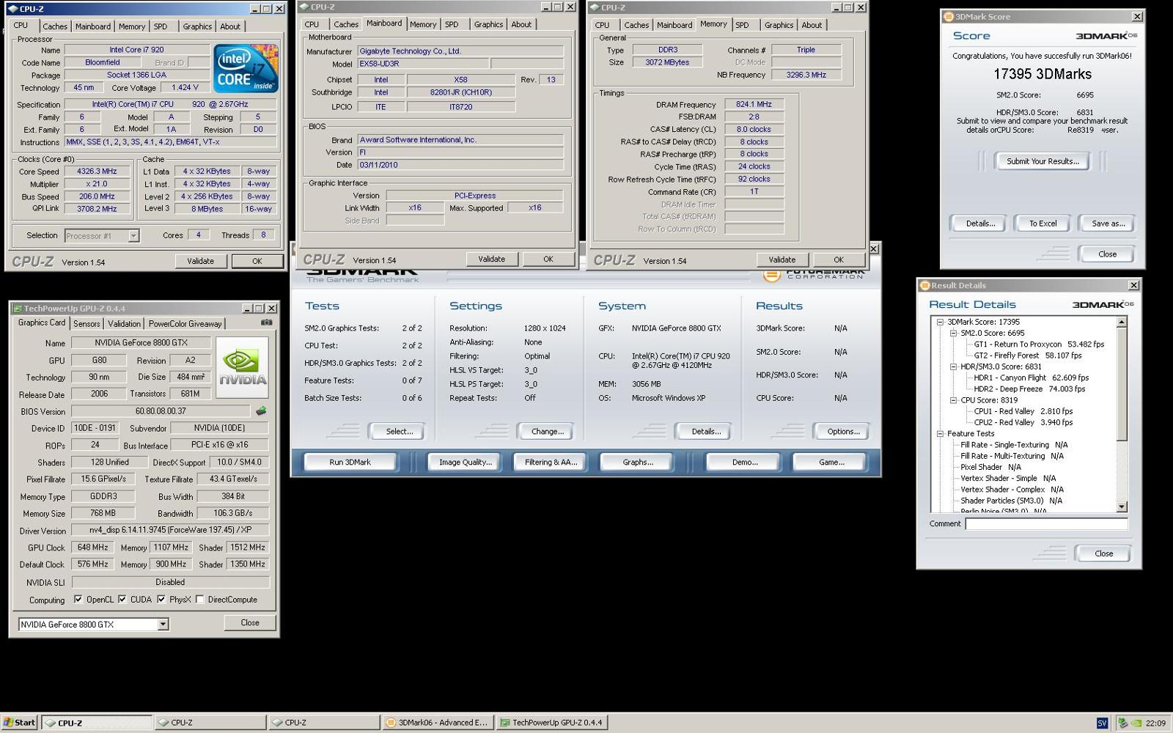This screenshot has height=733, width=1173.
Task: Click To Excel in 3DMark Score window
Action: (x=1043, y=224)
